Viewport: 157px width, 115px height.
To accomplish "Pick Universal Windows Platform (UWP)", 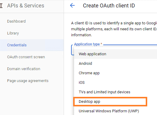I will click(x=116, y=111).
